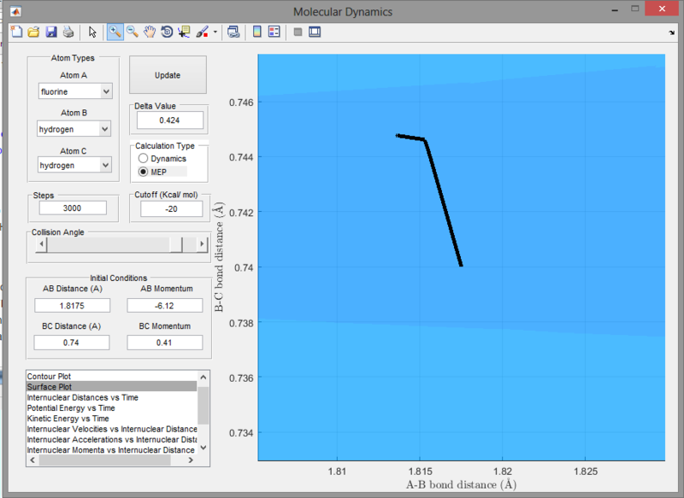The width and height of the screenshot is (684, 498).
Task: Select the Brush data tool
Action: click(x=202, y=32)
